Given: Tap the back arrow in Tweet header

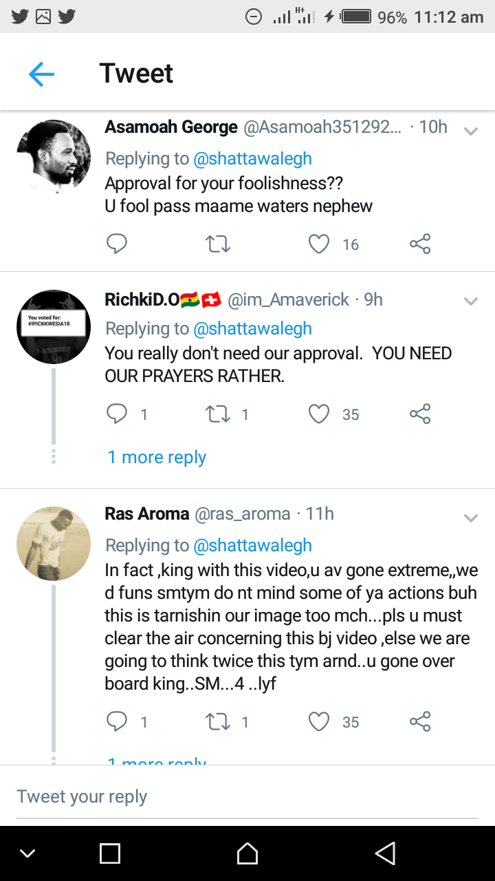Looking at the screenshot, I should 41,74.
